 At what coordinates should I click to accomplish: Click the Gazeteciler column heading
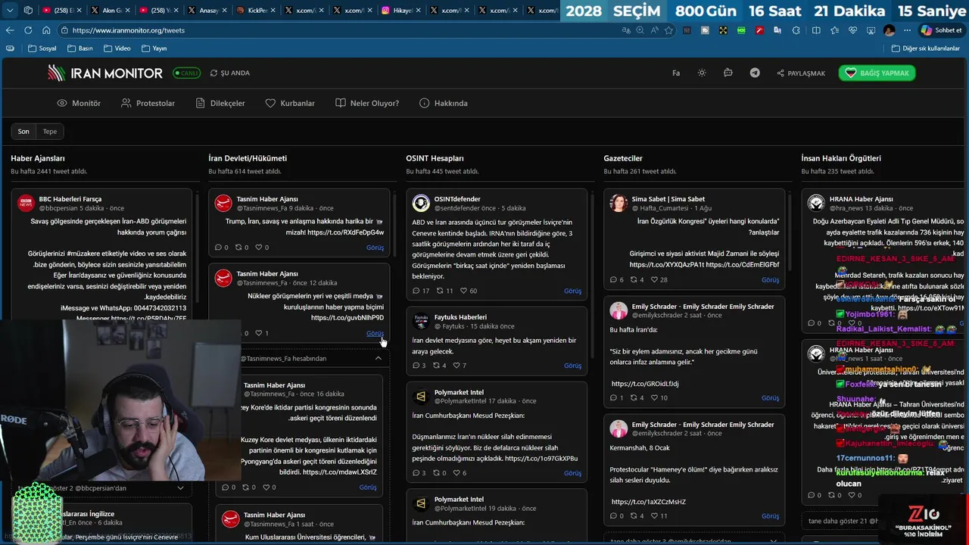pos(623,158)
